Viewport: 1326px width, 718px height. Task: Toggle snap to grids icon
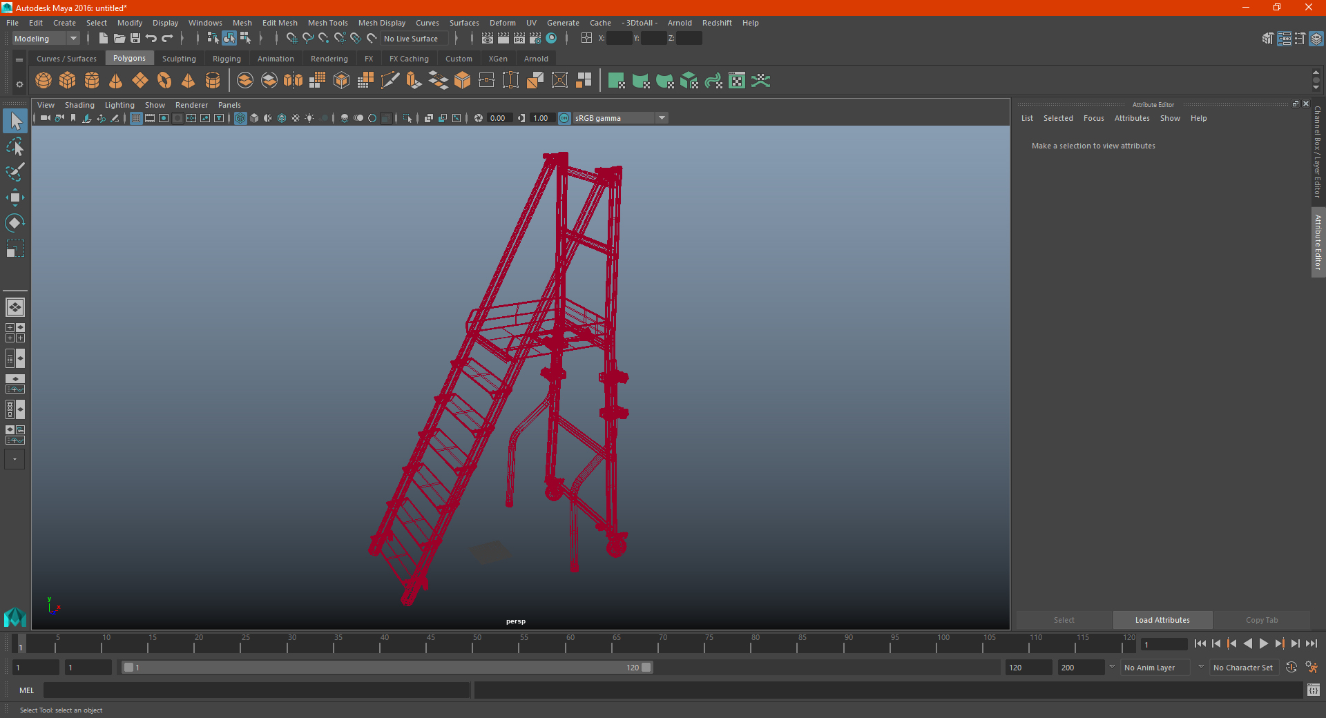(x=292, y=39)
